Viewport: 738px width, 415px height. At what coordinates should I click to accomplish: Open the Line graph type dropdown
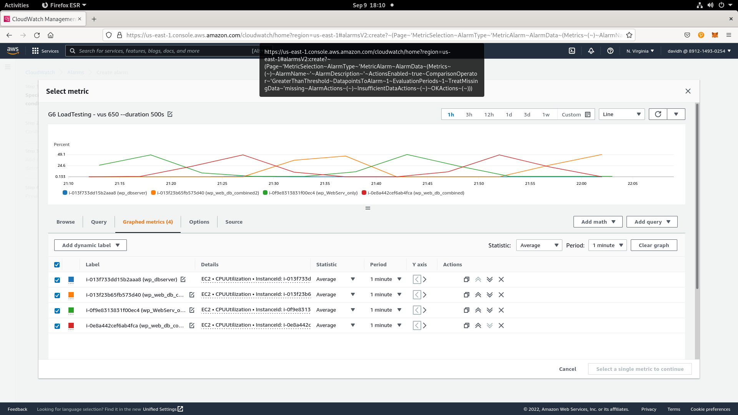(x=621, y=114)
